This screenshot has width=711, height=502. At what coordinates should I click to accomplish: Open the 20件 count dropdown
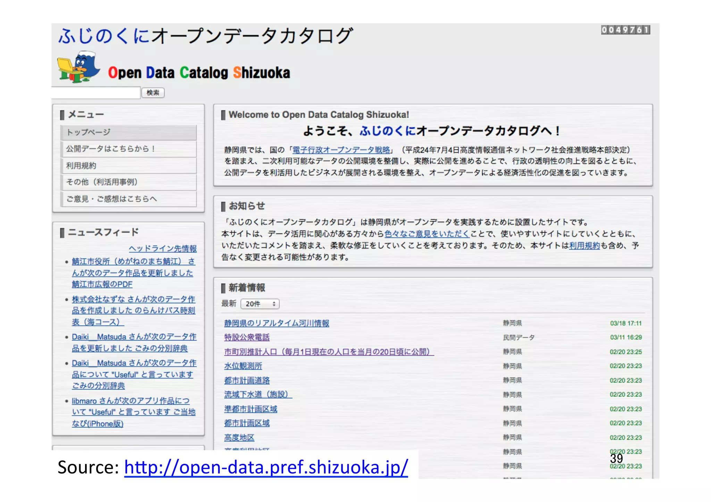260,304
